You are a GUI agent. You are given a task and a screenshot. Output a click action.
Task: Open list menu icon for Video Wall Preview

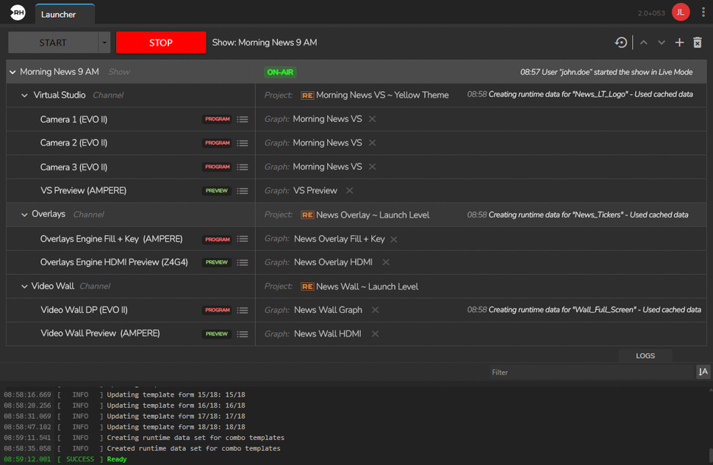pos(243,334)
